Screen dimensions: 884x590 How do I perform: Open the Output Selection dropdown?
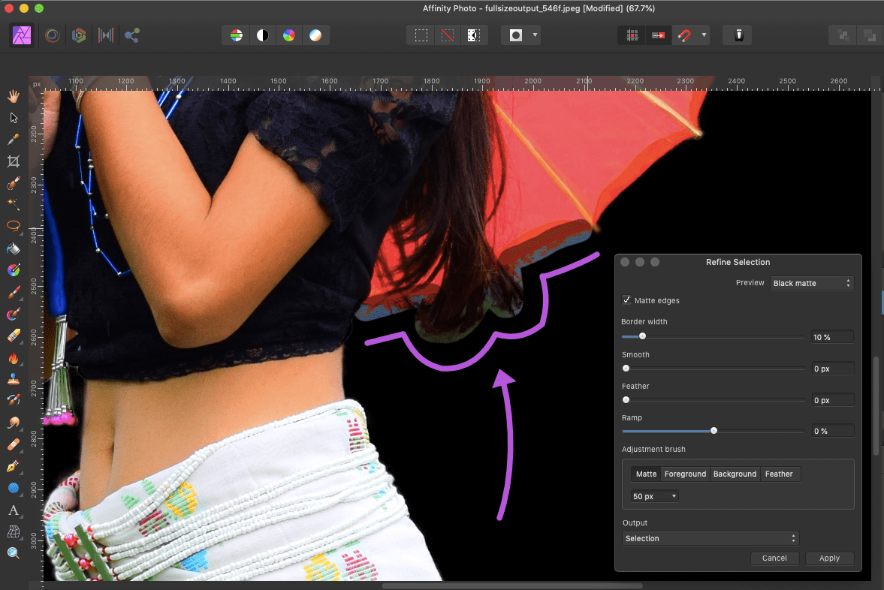click(x=711, y=538)
